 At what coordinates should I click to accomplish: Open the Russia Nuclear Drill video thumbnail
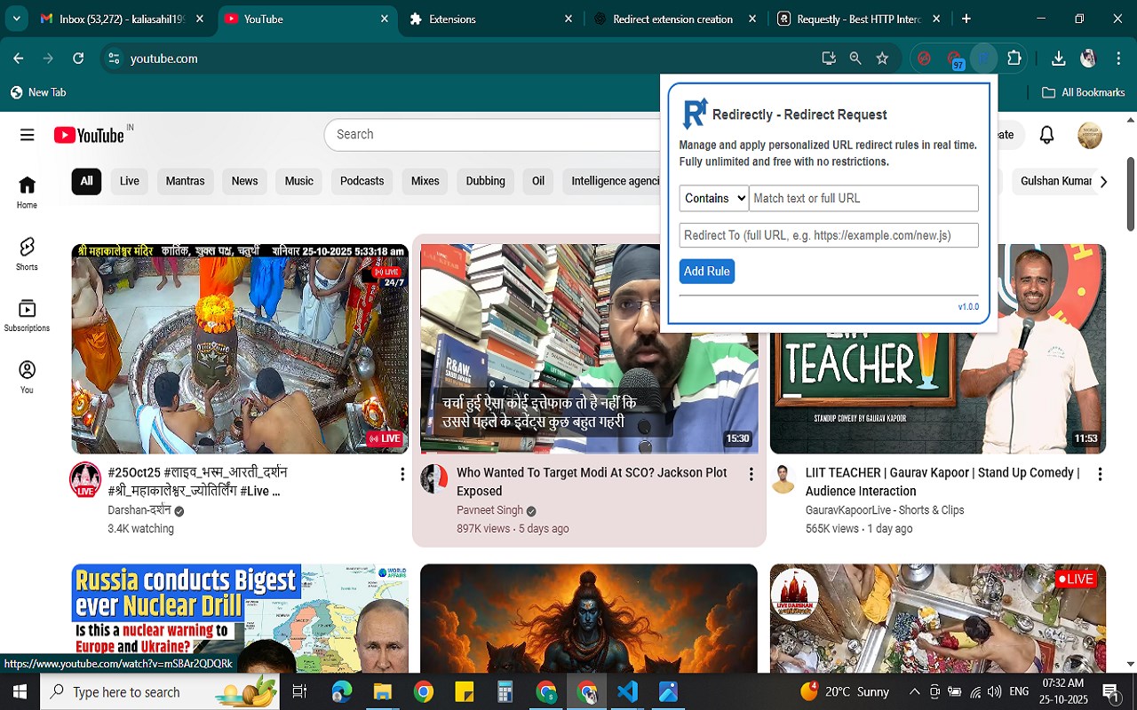click(x=240, y=618)
